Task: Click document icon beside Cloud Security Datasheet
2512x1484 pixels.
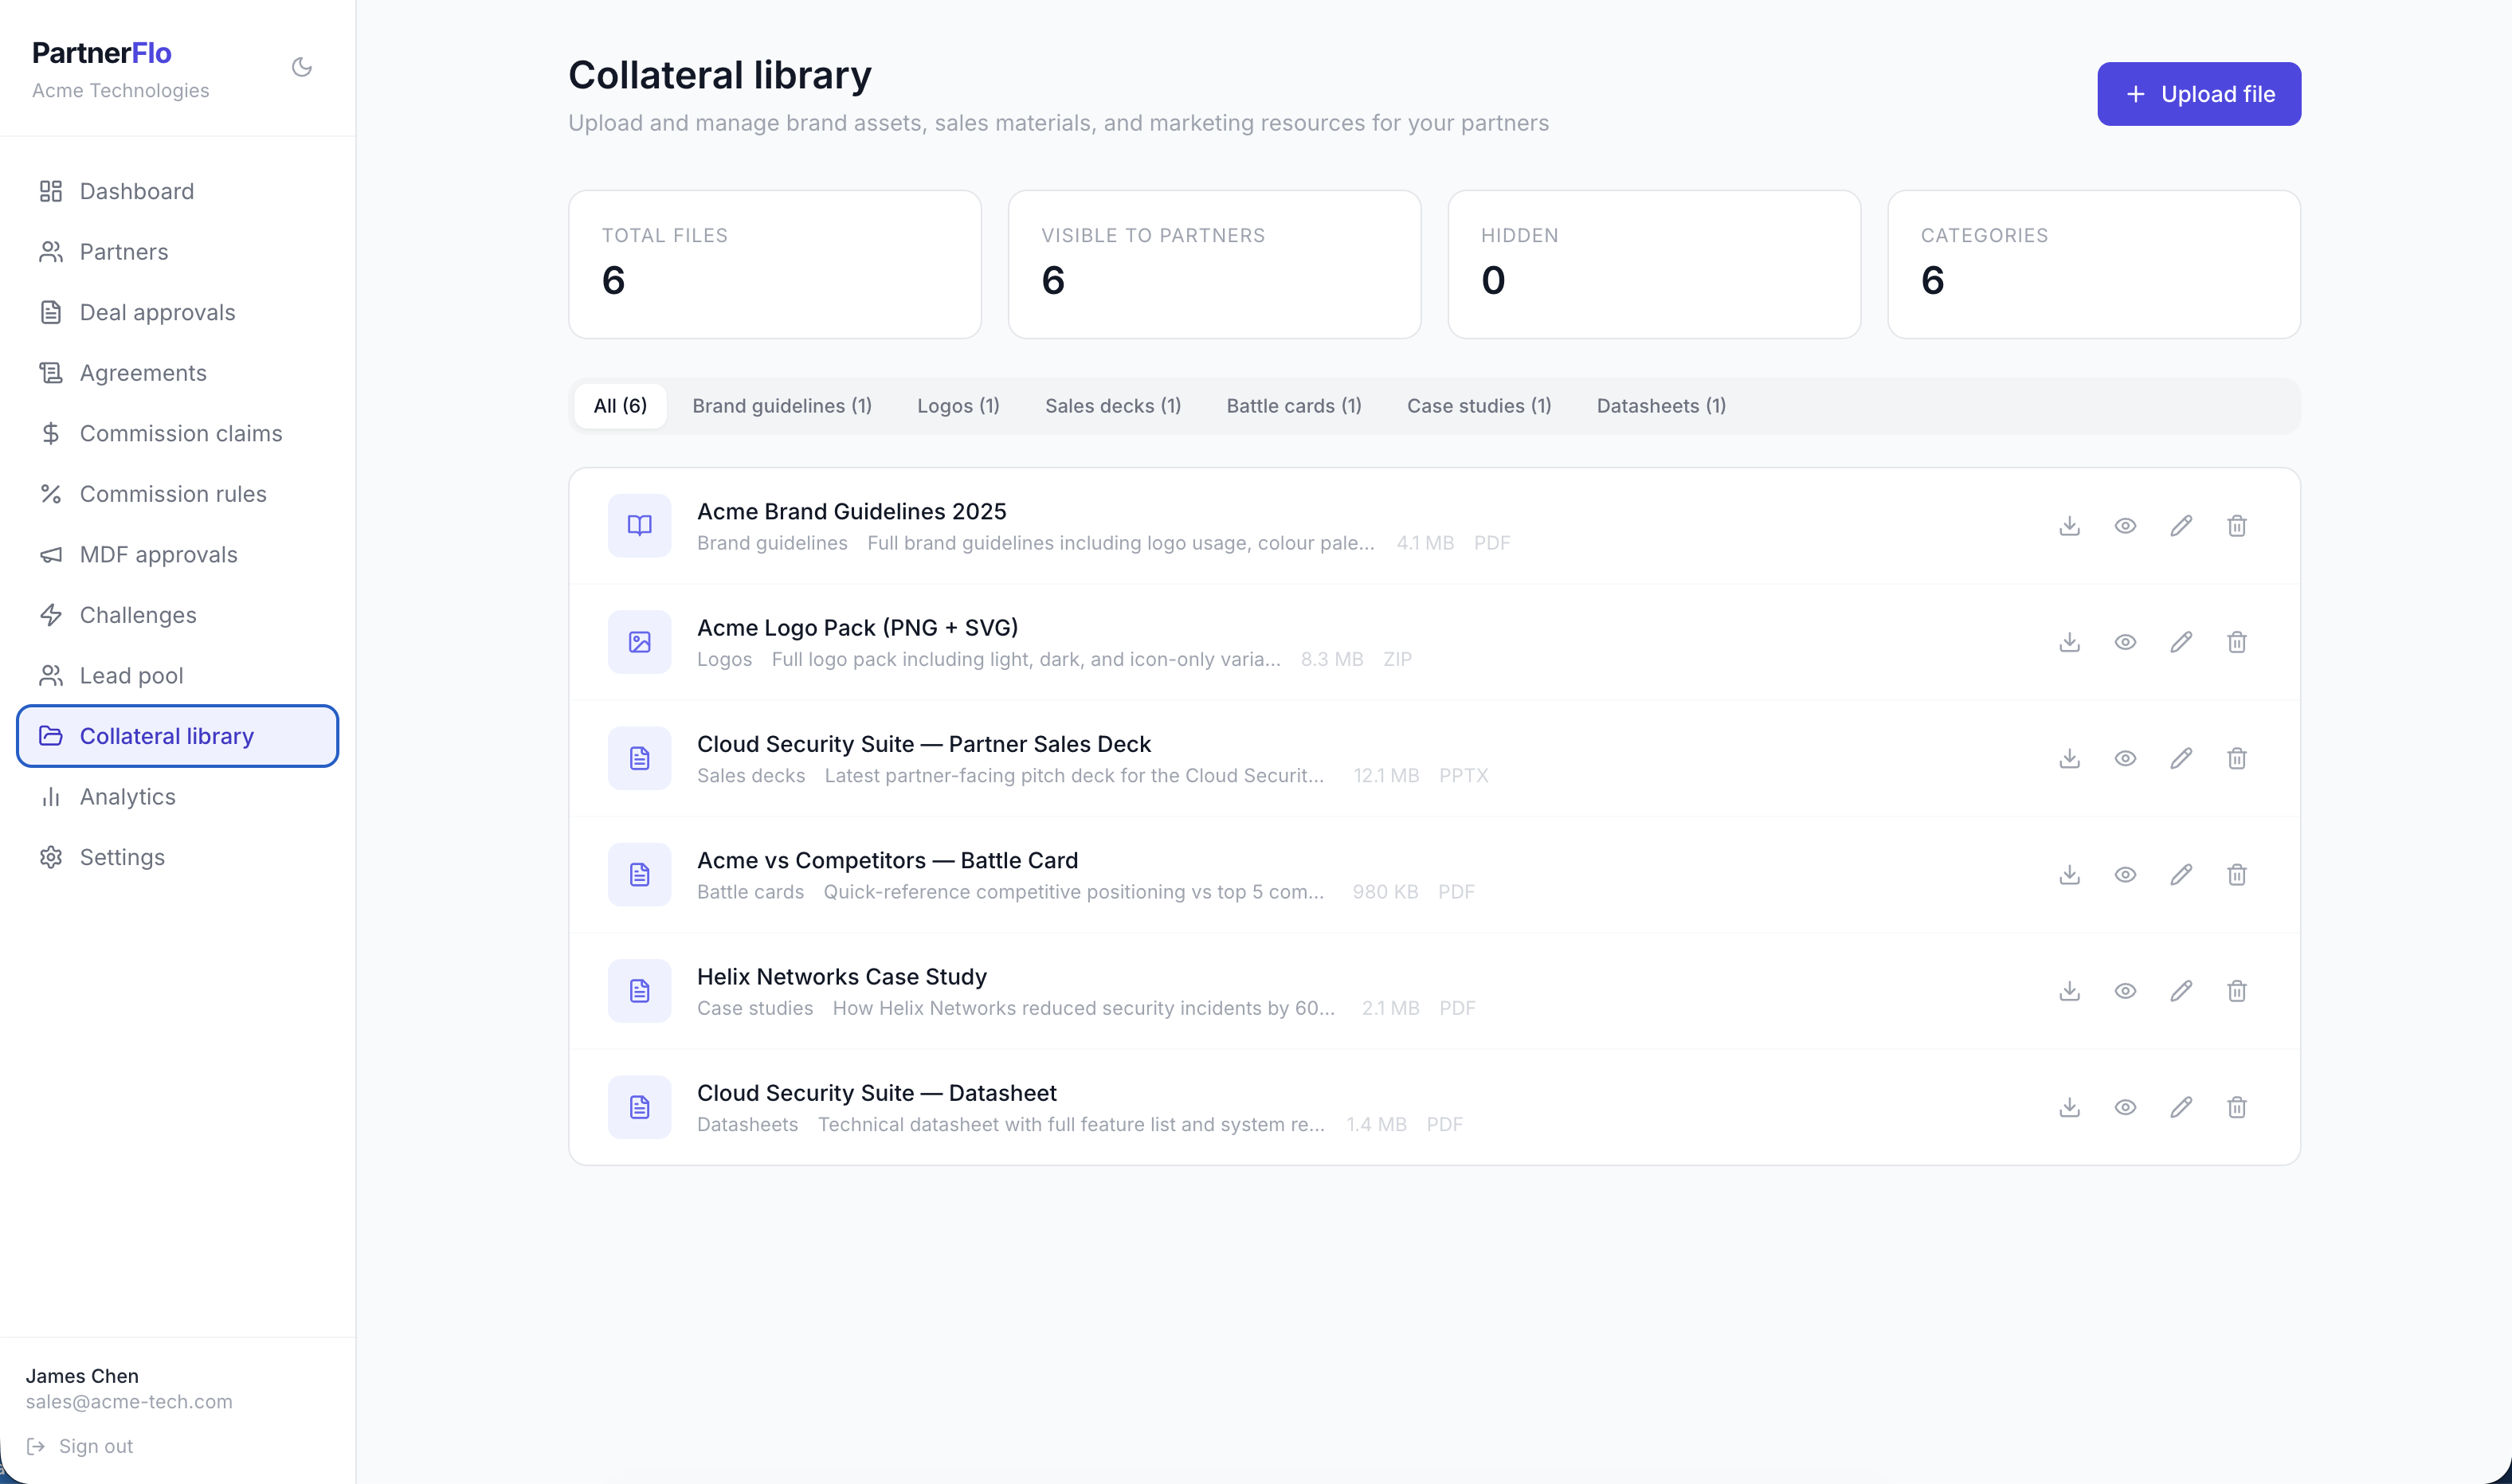Action: [x=639, y=1107]
